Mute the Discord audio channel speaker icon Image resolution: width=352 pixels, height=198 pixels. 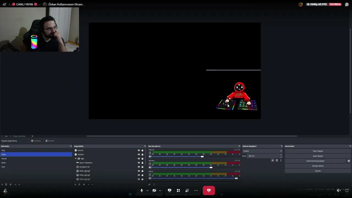[150, 156]
